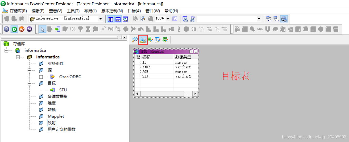
Task: Collapse the informatica repository node
Action: 6,50
